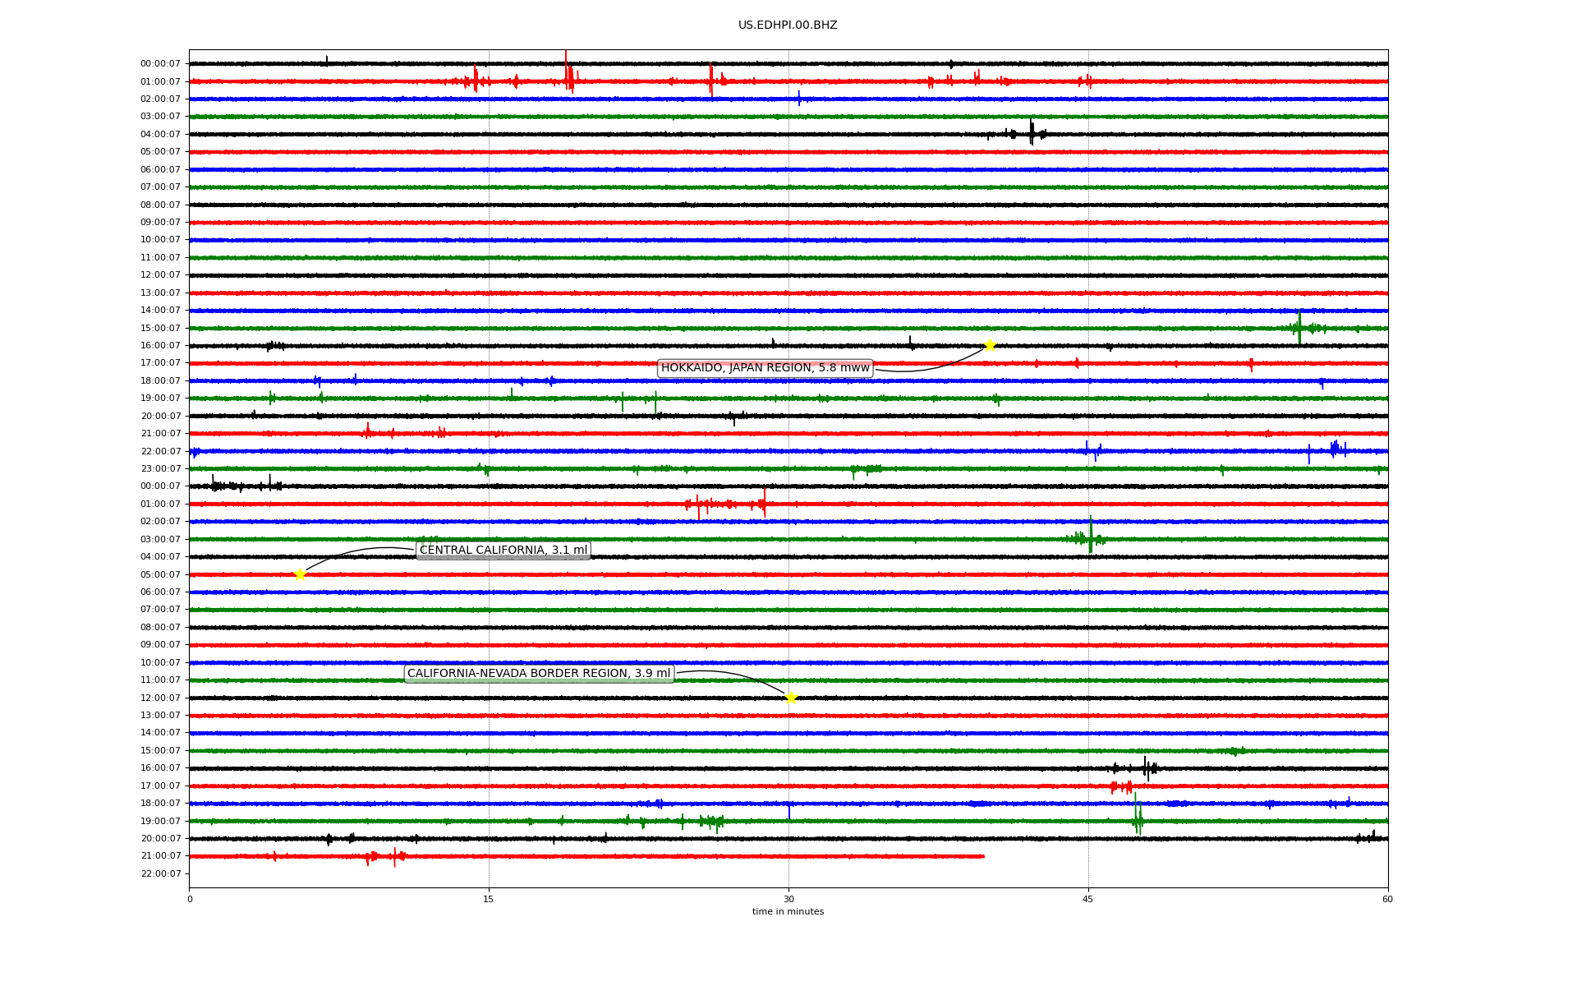This screenshot has width=1577, height=986.
Task: Click the plot title US.EDHPI.00.BHZ
Action: [788, 25]
